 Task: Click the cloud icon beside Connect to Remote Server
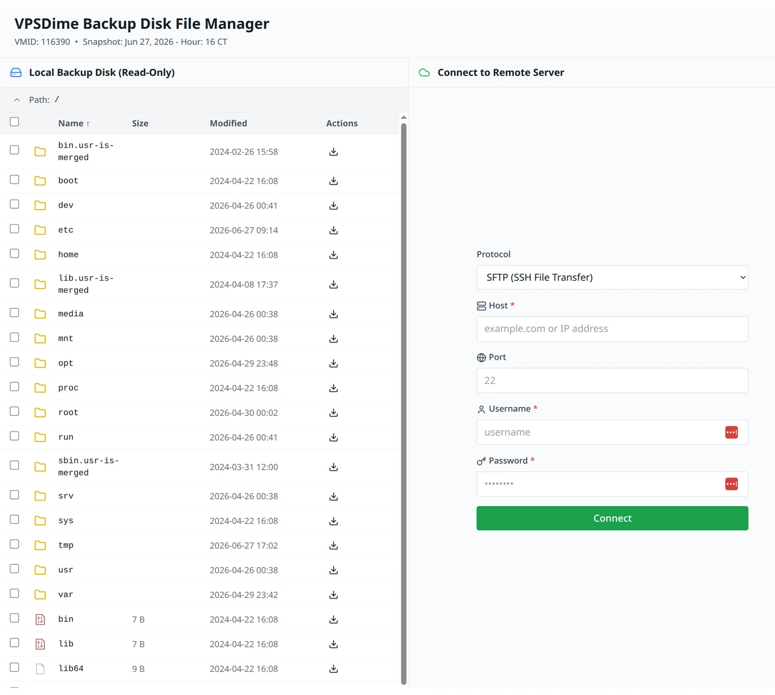pyautogui.click(x=425, y=73)
